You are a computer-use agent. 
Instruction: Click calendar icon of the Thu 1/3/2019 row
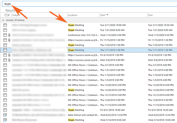point(5,80)
